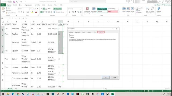172x96 pixels.
Task: Toggle Middle Align in the ribbon
Action: [x=44, y=9]
